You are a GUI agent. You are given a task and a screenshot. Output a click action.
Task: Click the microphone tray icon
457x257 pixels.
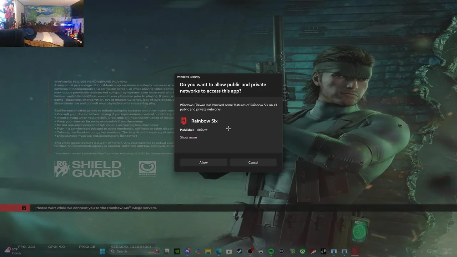(422, 251)
